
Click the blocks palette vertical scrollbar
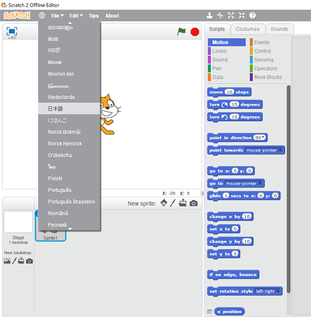tap(288, 189)
